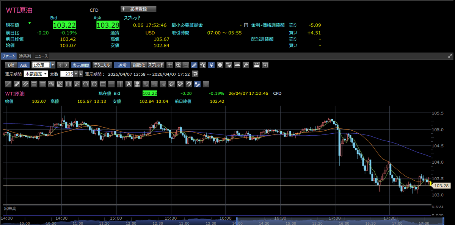The height and width of the screenshot is (225, 455).
Task: Click the green Bid price 103.22
Action: [x=64, y=25]
